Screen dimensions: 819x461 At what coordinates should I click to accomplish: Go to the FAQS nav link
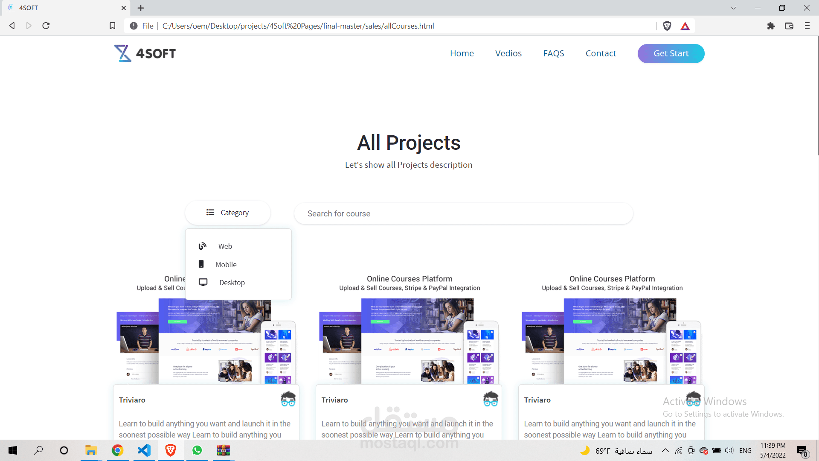[553, 53]
